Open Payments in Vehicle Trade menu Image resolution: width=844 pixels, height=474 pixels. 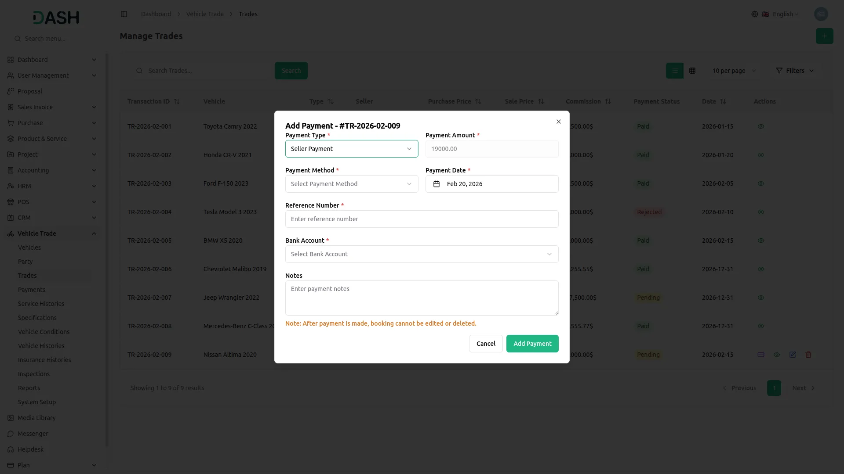pos(32,290)
